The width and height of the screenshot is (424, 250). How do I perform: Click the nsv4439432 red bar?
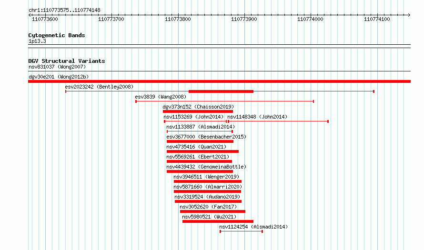[x=200, y=171]
